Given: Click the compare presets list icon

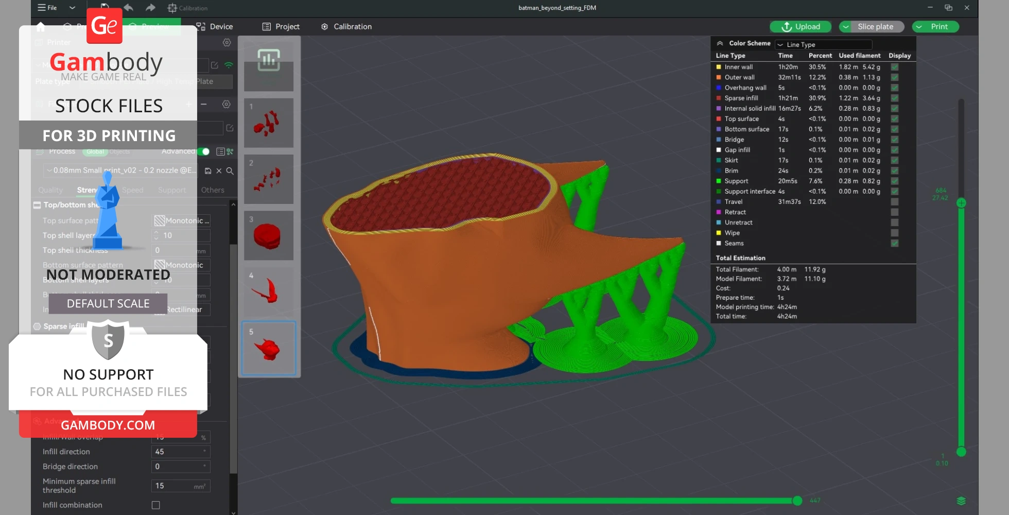Looking at the screenshot, I should 220,151.
